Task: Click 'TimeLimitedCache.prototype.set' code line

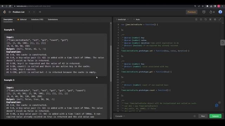Action: tap(155, 51)
